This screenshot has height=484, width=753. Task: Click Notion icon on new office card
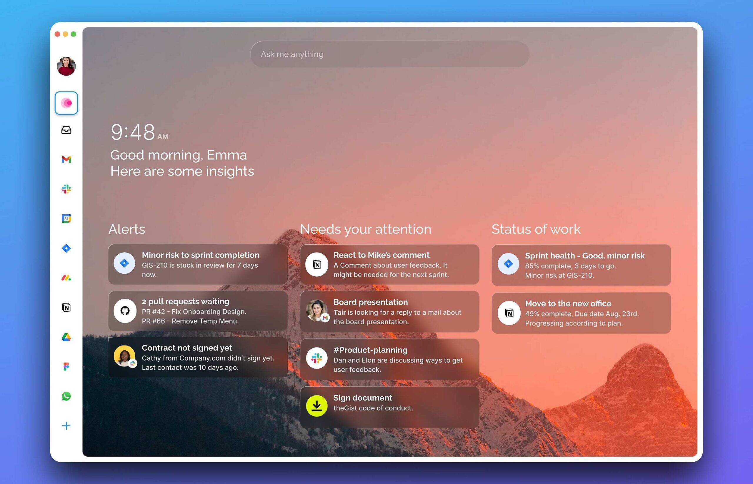click(509, 313)
